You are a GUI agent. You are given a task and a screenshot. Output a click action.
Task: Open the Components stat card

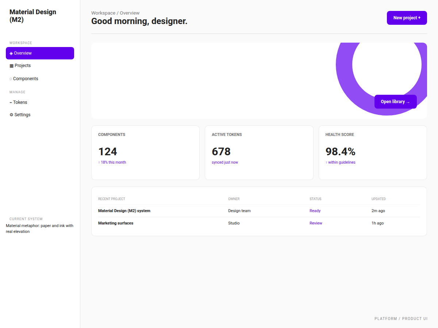145,153
